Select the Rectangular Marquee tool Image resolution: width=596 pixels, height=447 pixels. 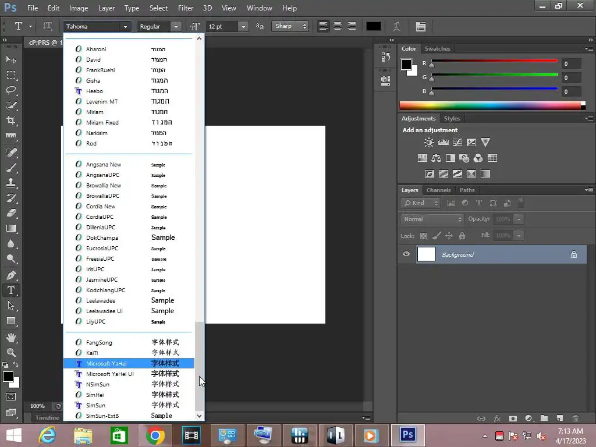coord(11,75)
